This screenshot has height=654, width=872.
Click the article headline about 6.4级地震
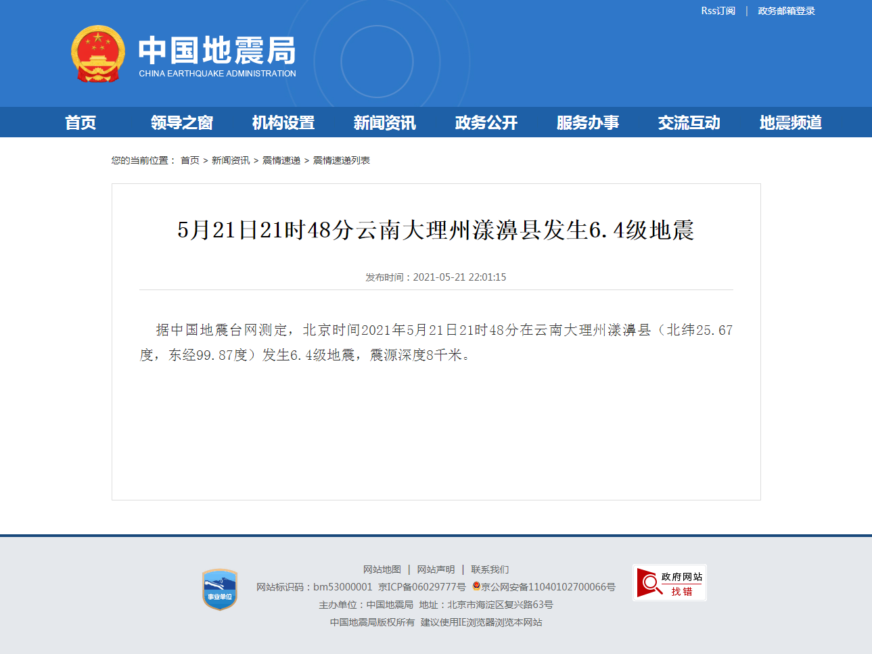pos(436,230)
